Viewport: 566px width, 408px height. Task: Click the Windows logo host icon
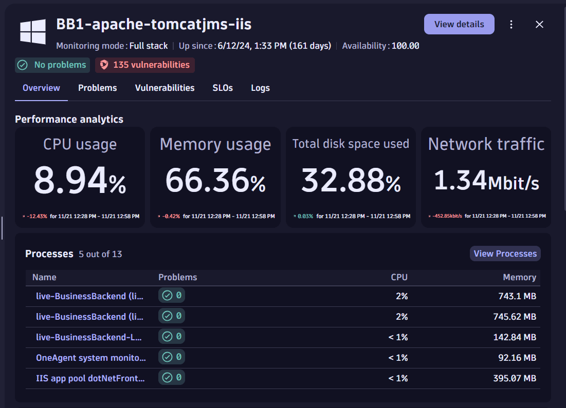pos(33,32)
